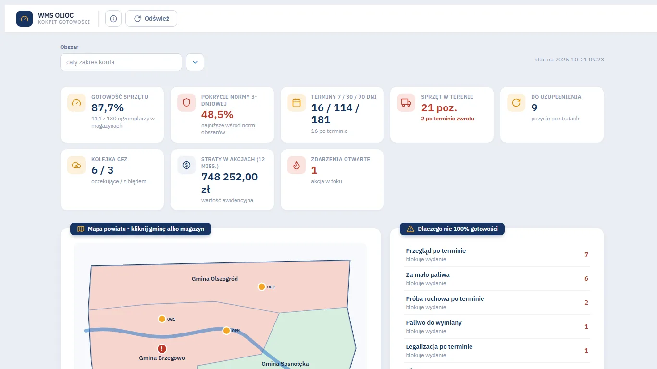The image size is (657, 369).
Task: Click the 48,5% coverage value
Action: point(217,114)
